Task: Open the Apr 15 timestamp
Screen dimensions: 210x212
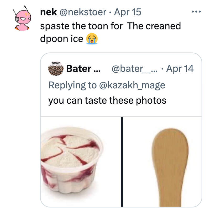Action: (128, 12)
